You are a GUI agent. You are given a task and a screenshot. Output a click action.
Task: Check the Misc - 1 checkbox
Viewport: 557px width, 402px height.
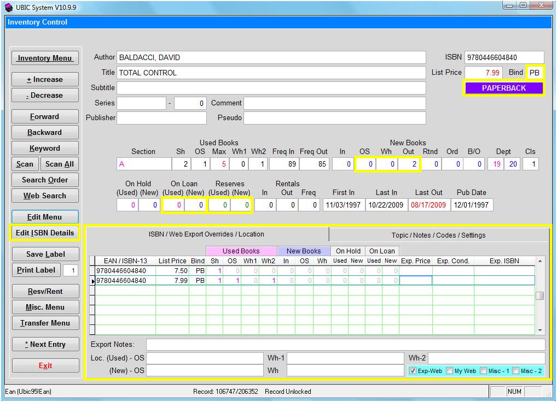click(x=484, y=371)
